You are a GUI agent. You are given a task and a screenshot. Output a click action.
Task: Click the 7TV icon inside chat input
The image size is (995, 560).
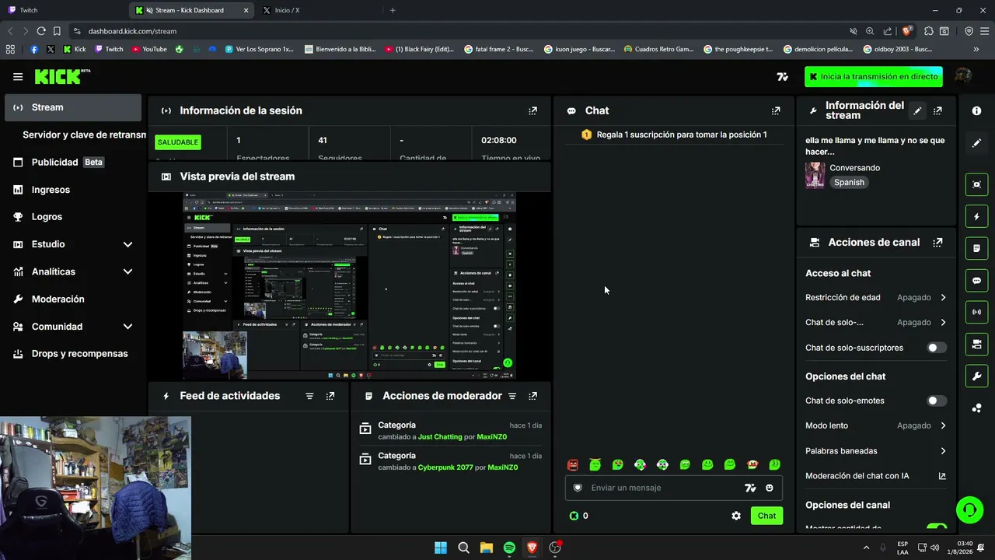click(750, 488)
